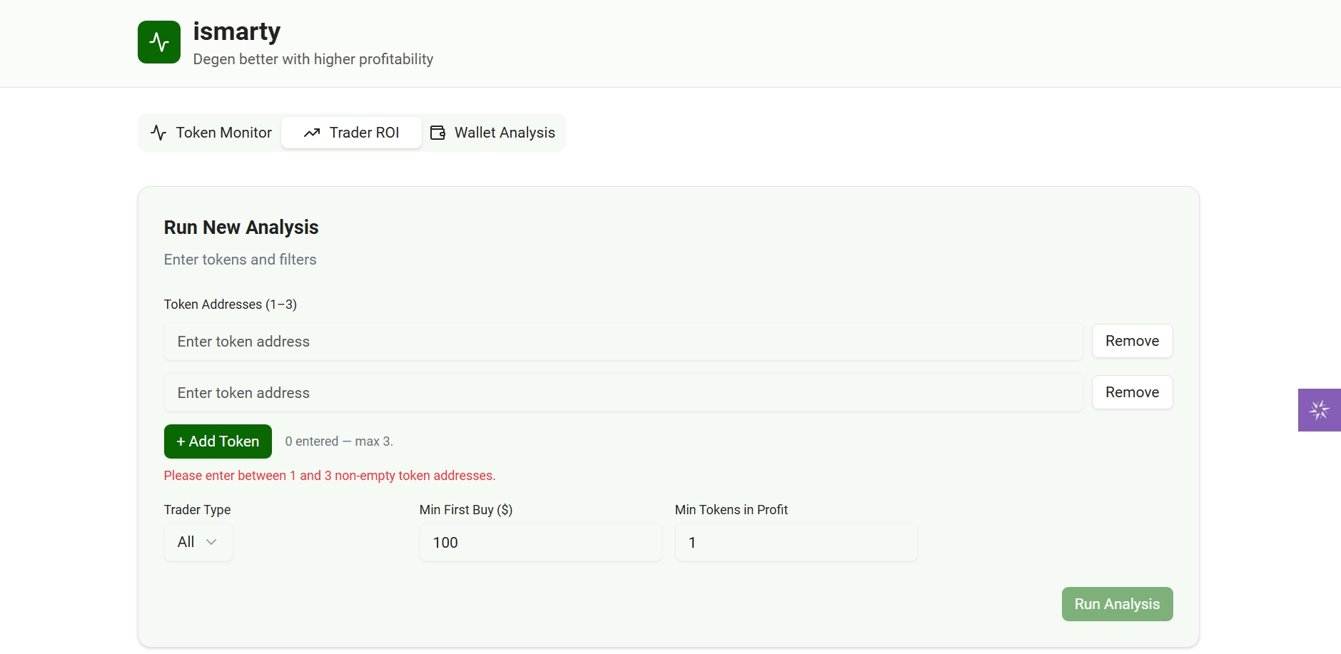The height and width of the screenshot is (654, 1341).
Task: Click the 'Enter tokens and filters' subtitle
Action: 241,260
